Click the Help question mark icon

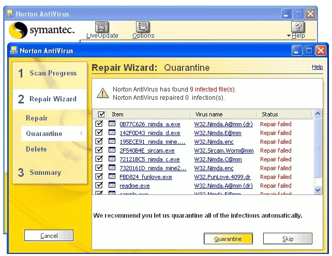tap(298, 27)
